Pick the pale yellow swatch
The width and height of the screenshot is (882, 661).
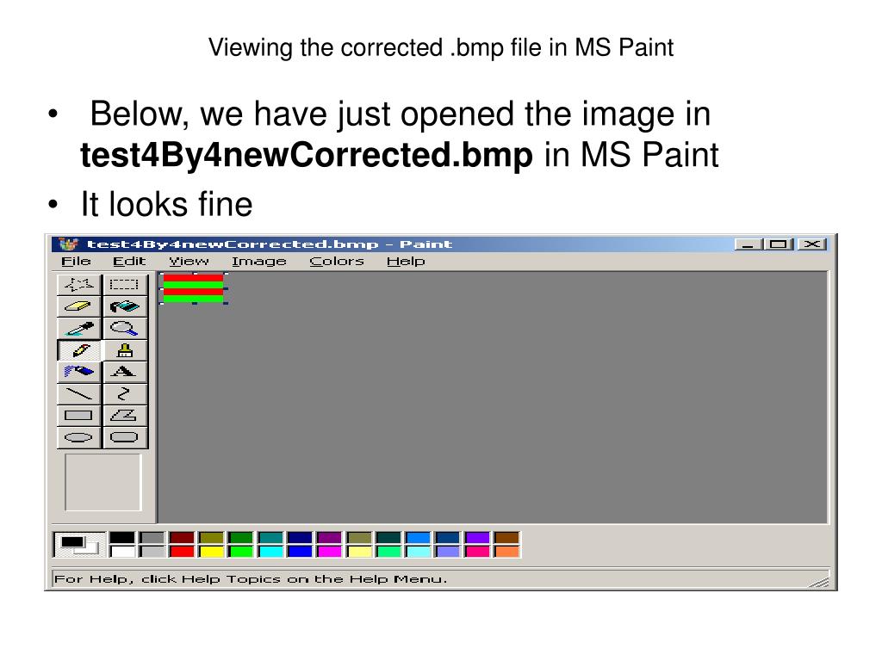[x=359, y=552]
